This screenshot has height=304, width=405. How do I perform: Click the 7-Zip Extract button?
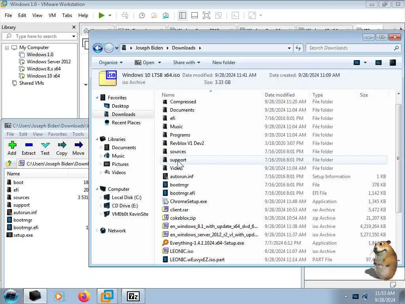coord(28,149)
